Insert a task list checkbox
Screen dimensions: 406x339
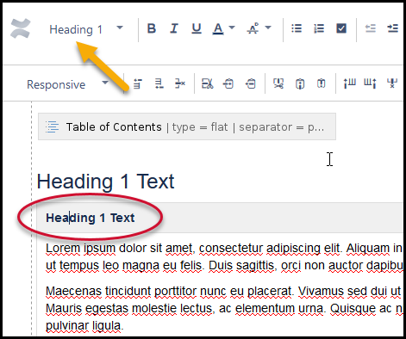[x=341, y=28]
